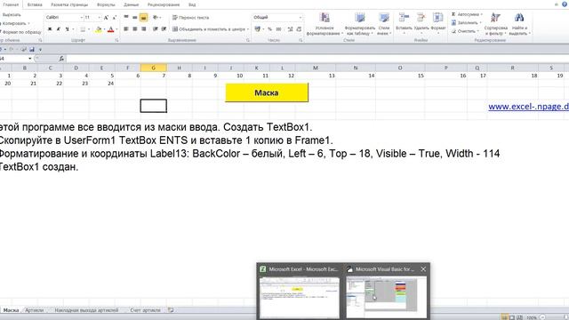Center cell text horizontally
Viewport: 569px width, 320px height.
[134, 29]
